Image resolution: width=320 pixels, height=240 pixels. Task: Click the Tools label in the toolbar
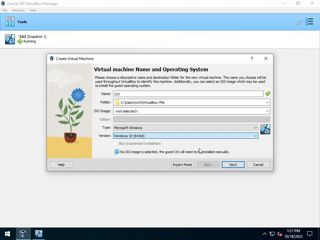coord(22,22)
